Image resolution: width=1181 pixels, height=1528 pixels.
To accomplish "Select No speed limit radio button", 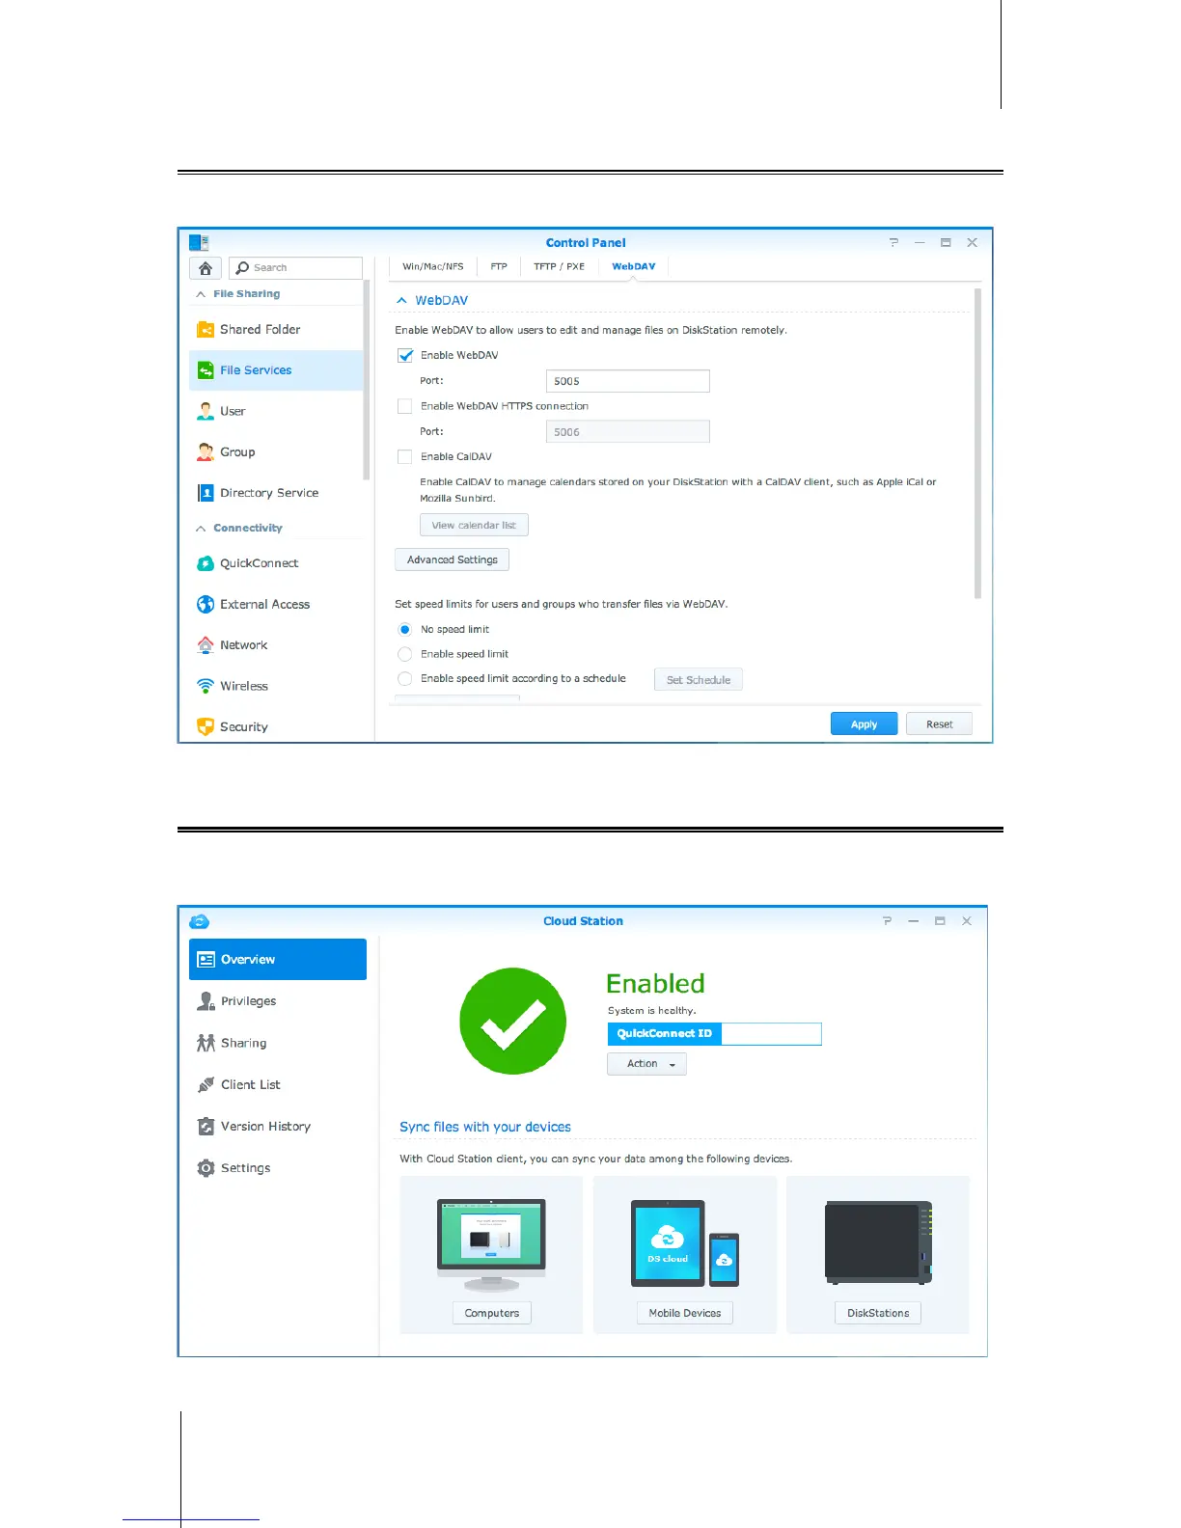I will tap(405, 629).
